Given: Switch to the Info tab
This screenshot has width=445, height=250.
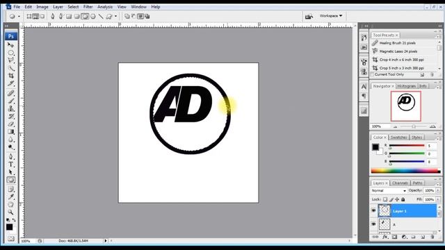Looking at the screenshot, I should pyautogui.click(x=423, y=86).
